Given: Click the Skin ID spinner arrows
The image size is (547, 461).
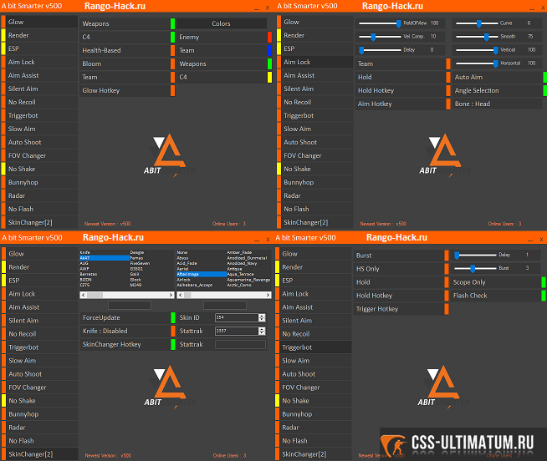Looking at the screenshot, I should (262, 317).
